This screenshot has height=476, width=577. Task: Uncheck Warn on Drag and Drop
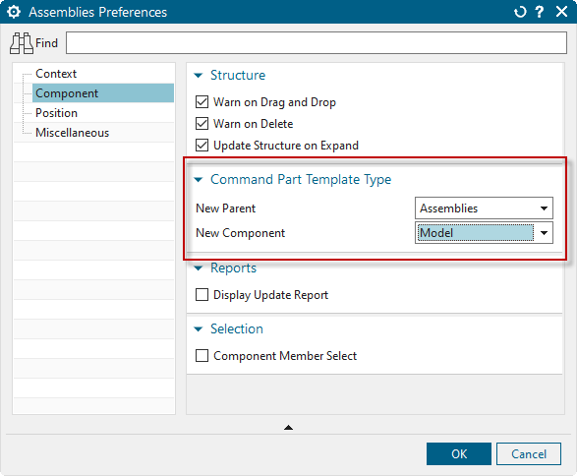click(202, 102)
